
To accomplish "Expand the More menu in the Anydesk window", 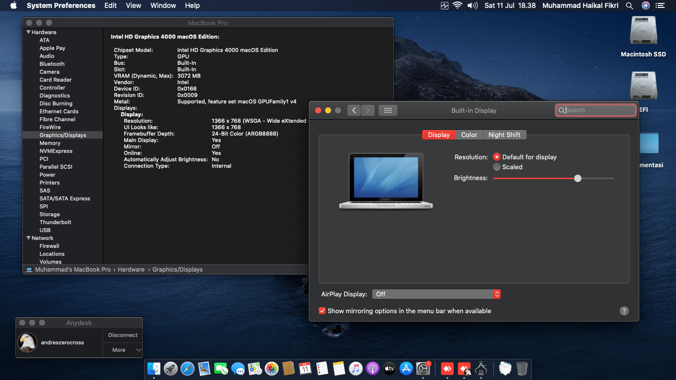I will tap(123, 350).
